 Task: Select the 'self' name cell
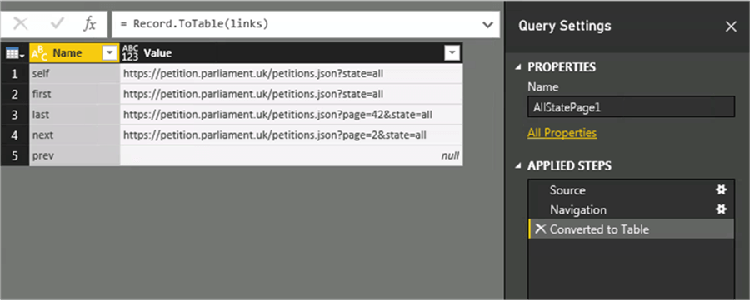75,74
